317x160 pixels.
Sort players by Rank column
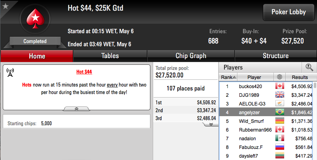point(228,77)
